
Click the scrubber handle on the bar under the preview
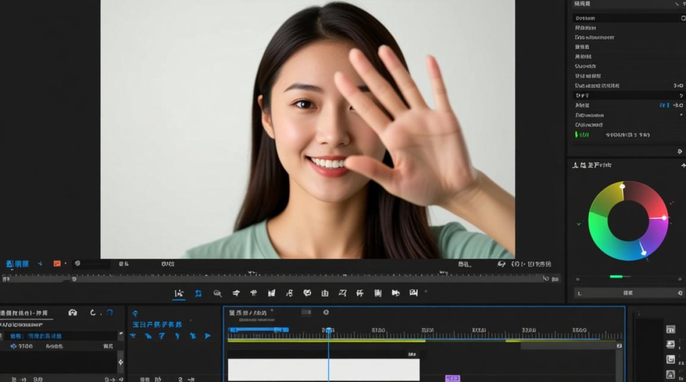pos(74,279)
